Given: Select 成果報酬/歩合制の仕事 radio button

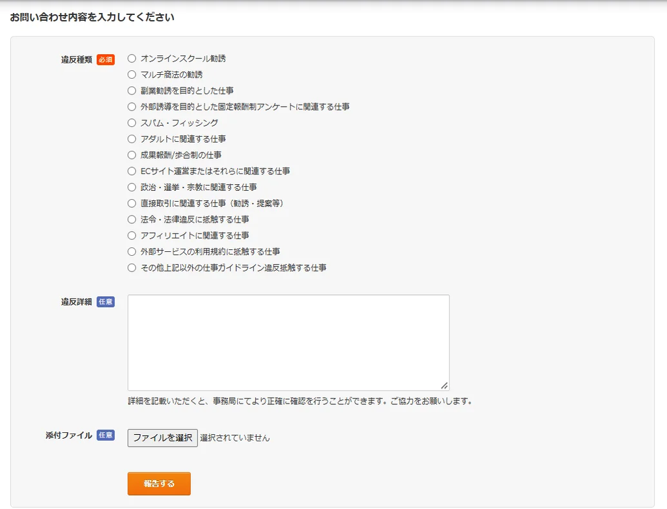Looking at the screenshot, I should pyautogui.click(x=132, y=155).
